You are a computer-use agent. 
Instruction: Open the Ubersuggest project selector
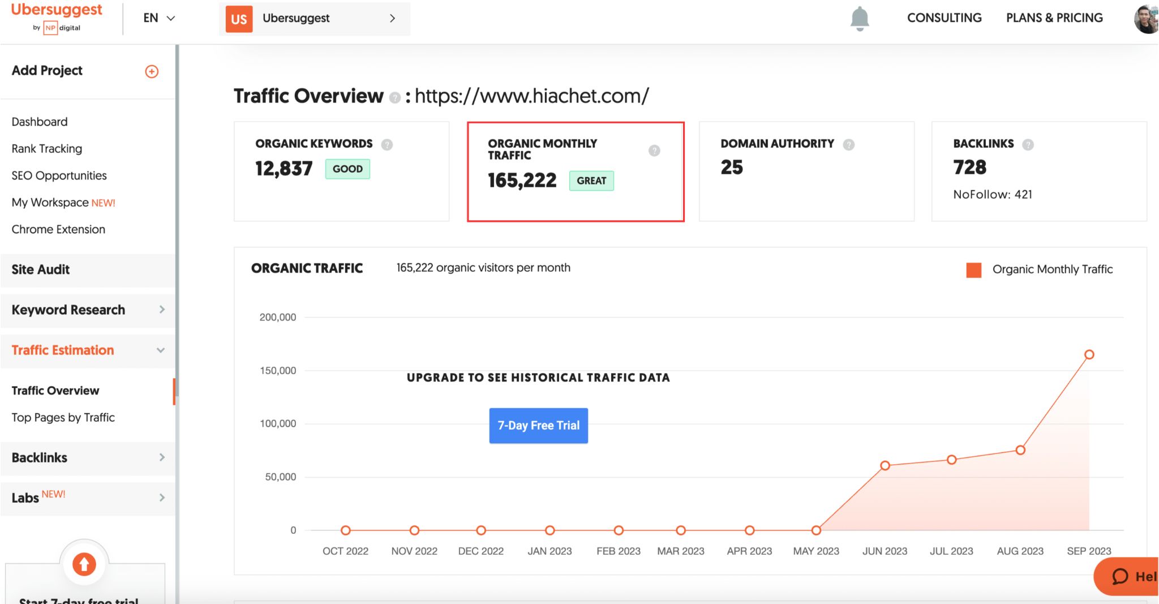coord(315,19)
